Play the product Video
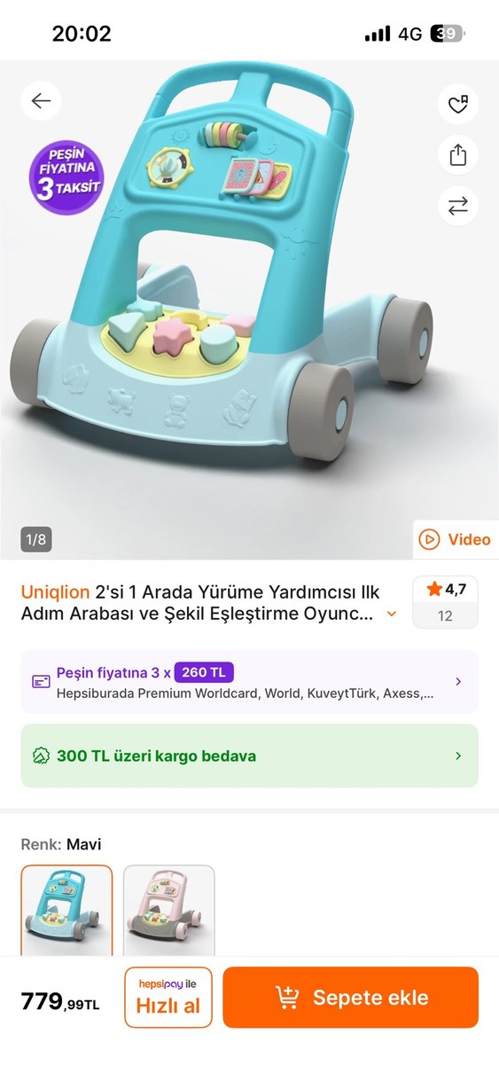Image resolution: width=499 pixels, height=1081 pixels. pos(456,539)
